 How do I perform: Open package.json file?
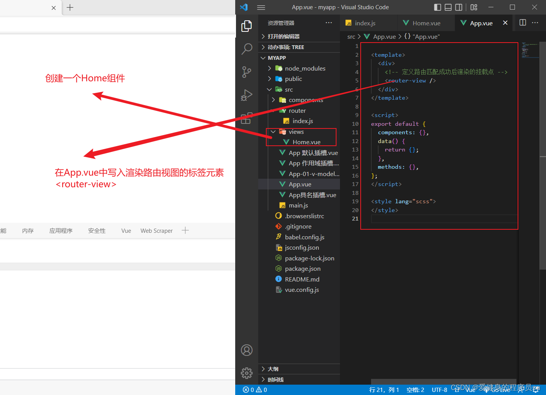[x=299, y=268]
